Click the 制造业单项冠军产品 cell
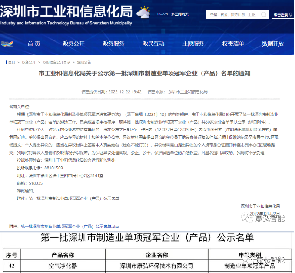The height and width of the screenshot is (273, 295). click(x=250, y=266)
